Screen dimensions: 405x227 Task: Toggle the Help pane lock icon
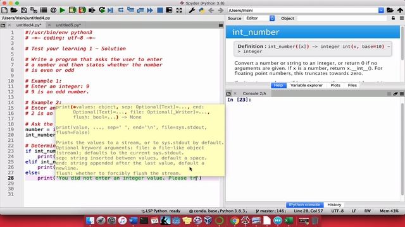(393, 18)
